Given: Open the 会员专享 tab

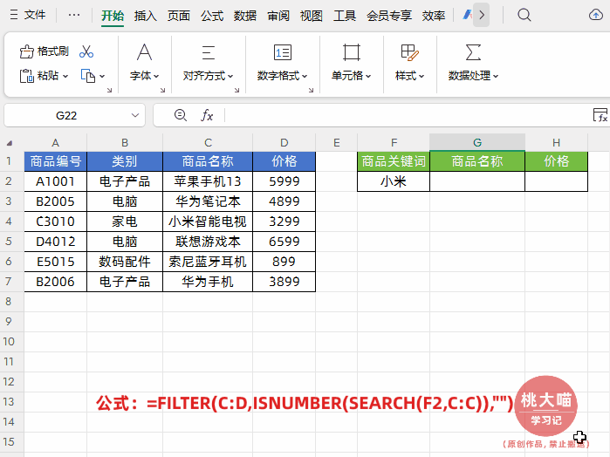Looking at the screenshot, I should [x=389, y=16].
